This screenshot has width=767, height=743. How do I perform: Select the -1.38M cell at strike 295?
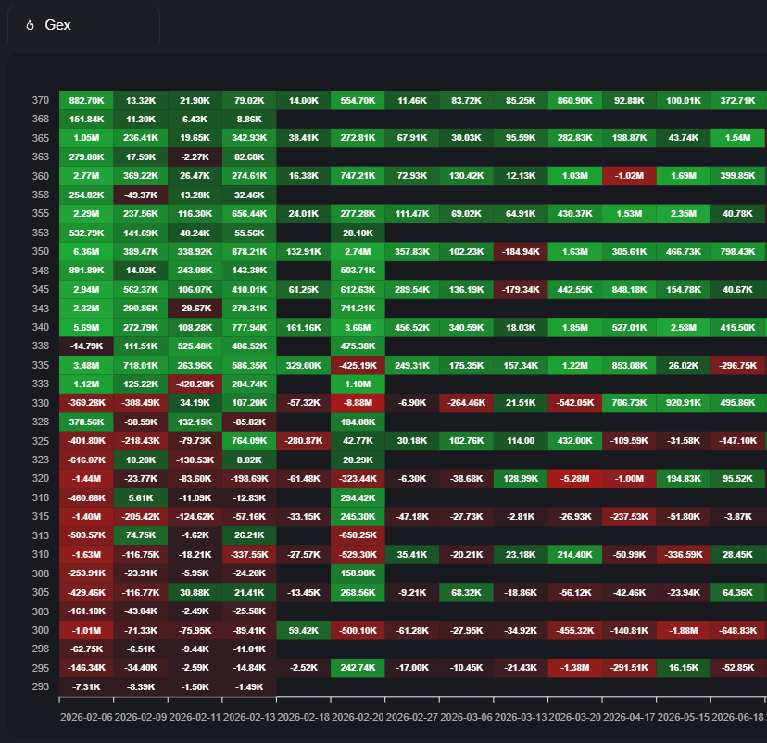coord(574,668)
